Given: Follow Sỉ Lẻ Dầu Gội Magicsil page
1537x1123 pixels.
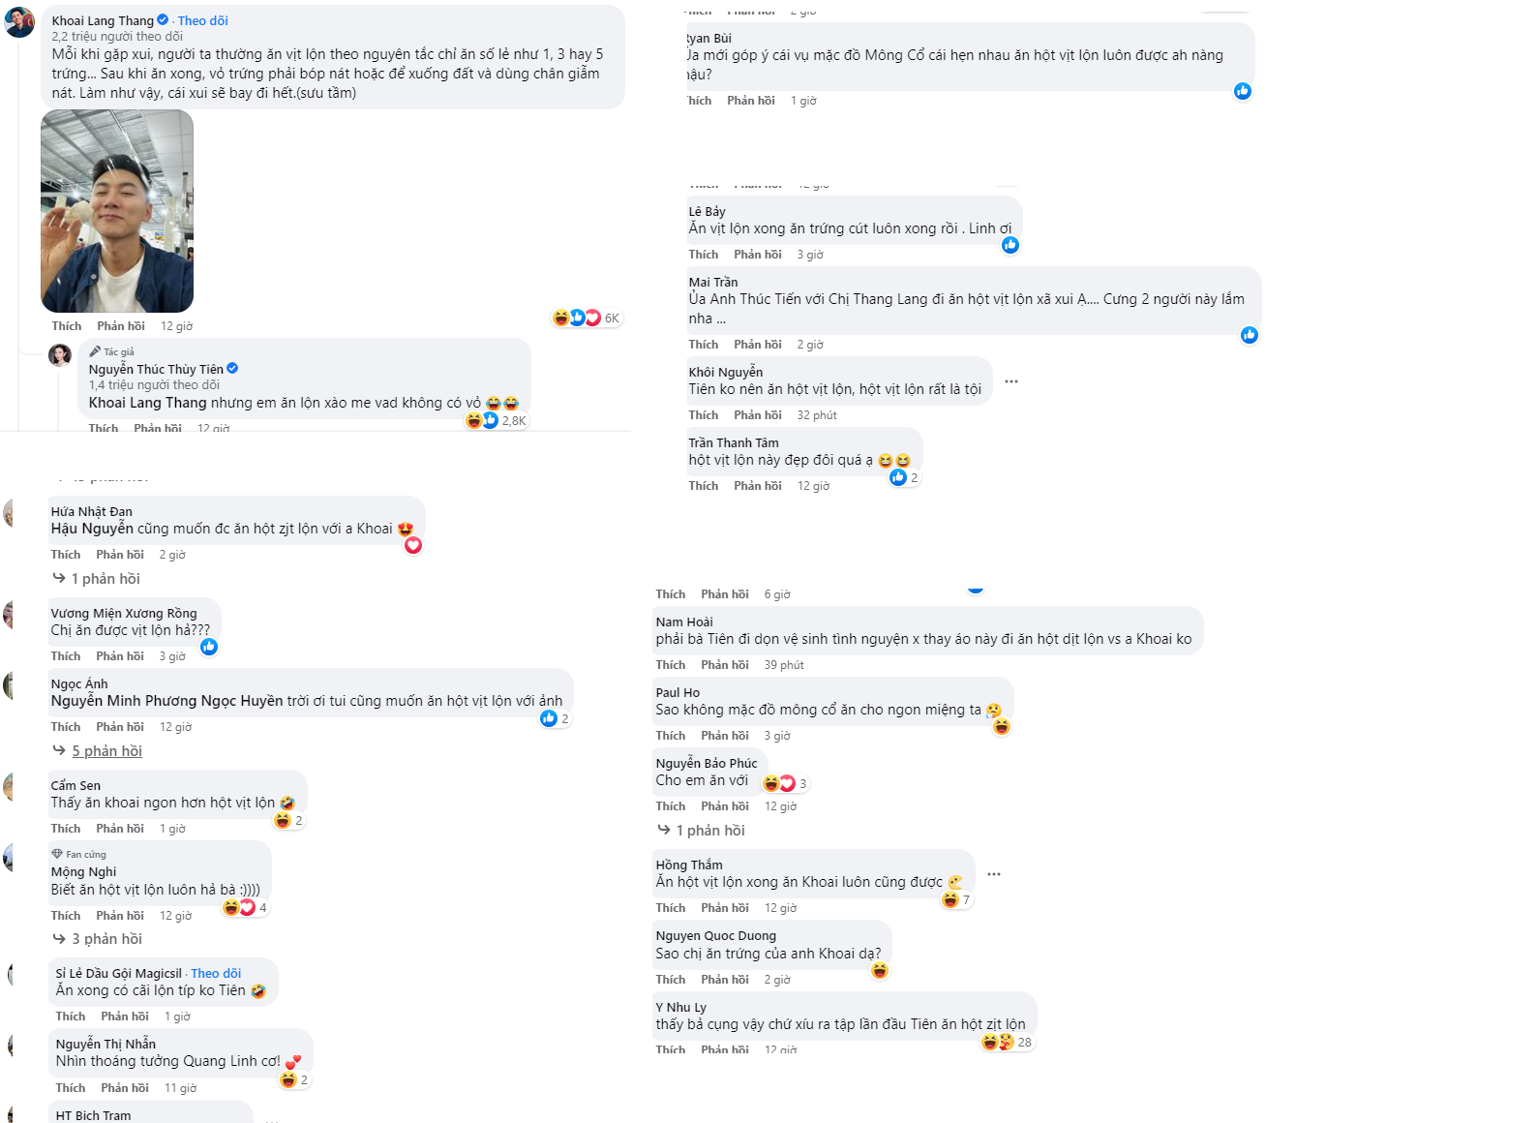Looking at the screenshot, I should click(x=216, y=973).
